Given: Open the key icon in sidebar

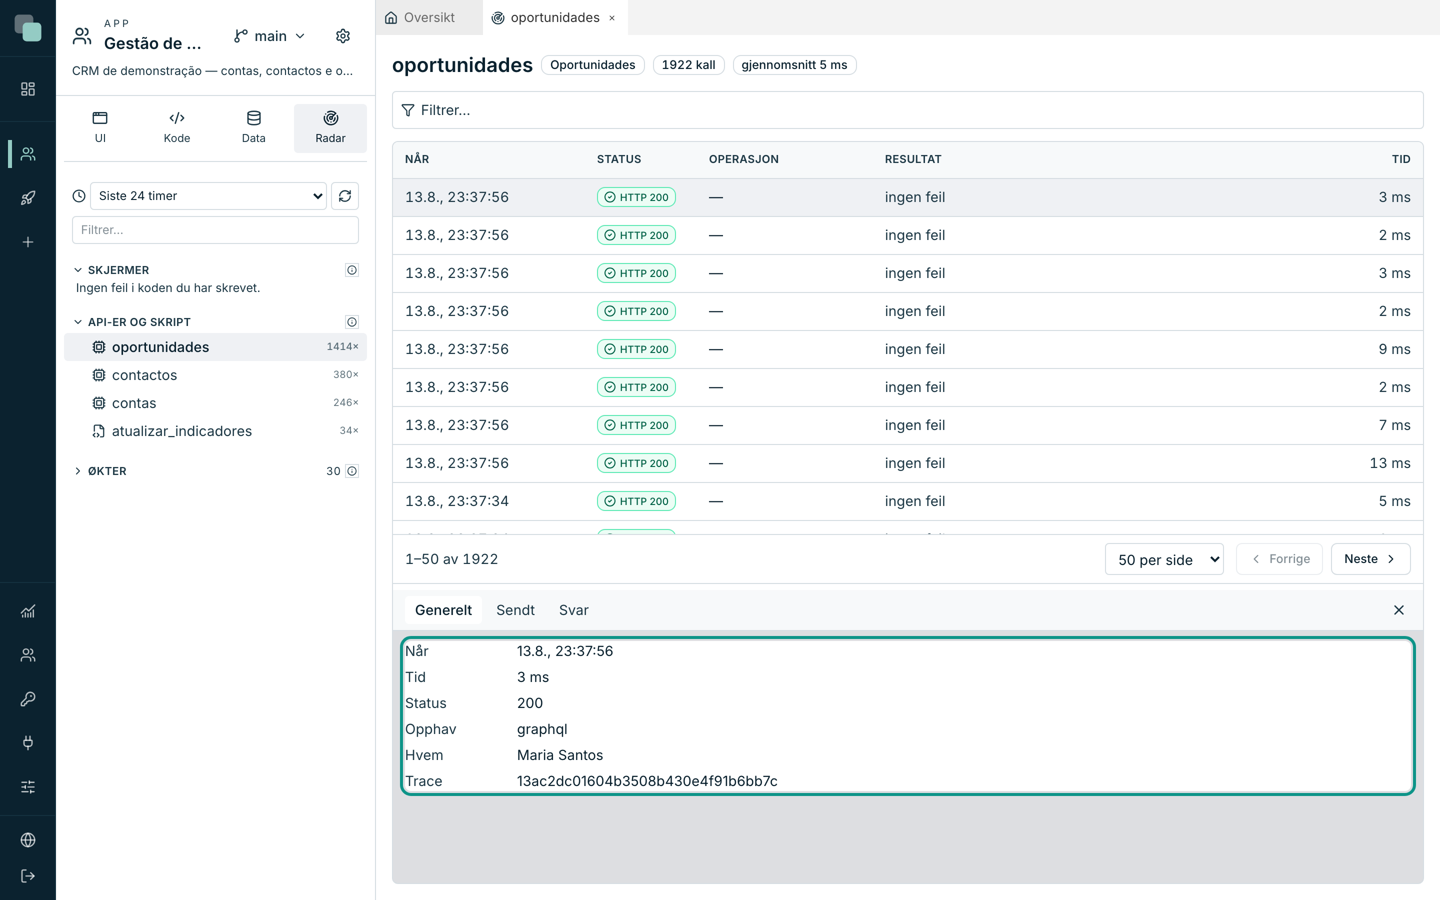Looking at the screenshot, I should (x=28, y=699).
